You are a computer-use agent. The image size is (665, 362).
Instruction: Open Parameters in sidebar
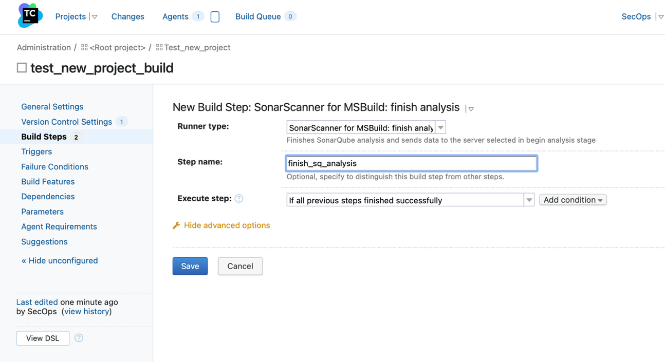pos(42,212)
